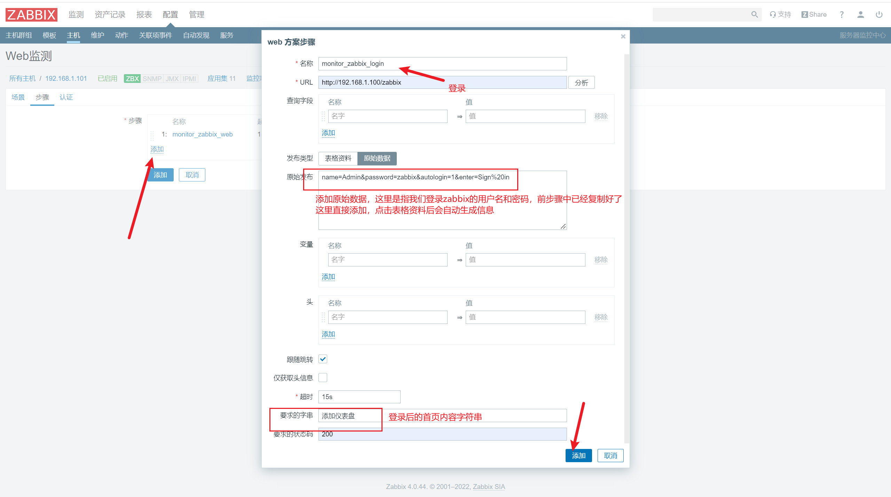The image size is (891, 497).
Task: Click drag handle of monitor_zabbix_web step
Action: (x=152, y=135)
